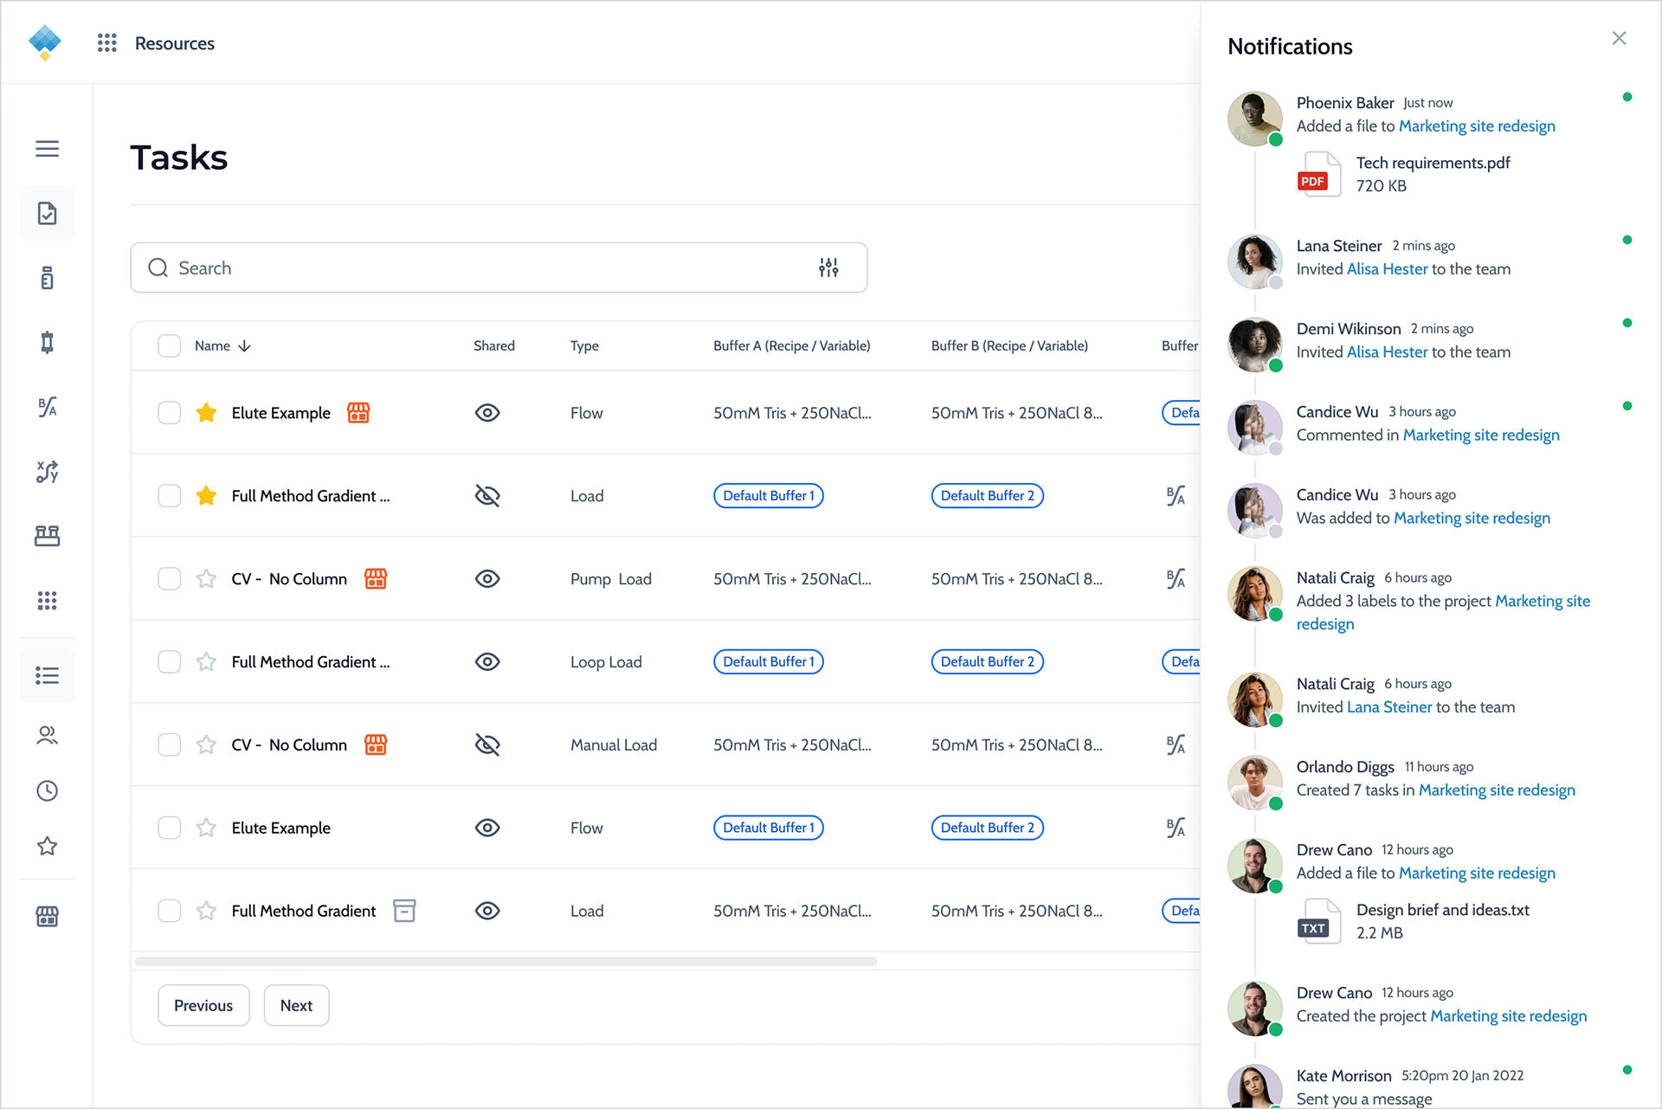Viewport: 1662px width, 1109px height.
Task: Open the tasks document-check sidebar item
Action: point(48,214)
